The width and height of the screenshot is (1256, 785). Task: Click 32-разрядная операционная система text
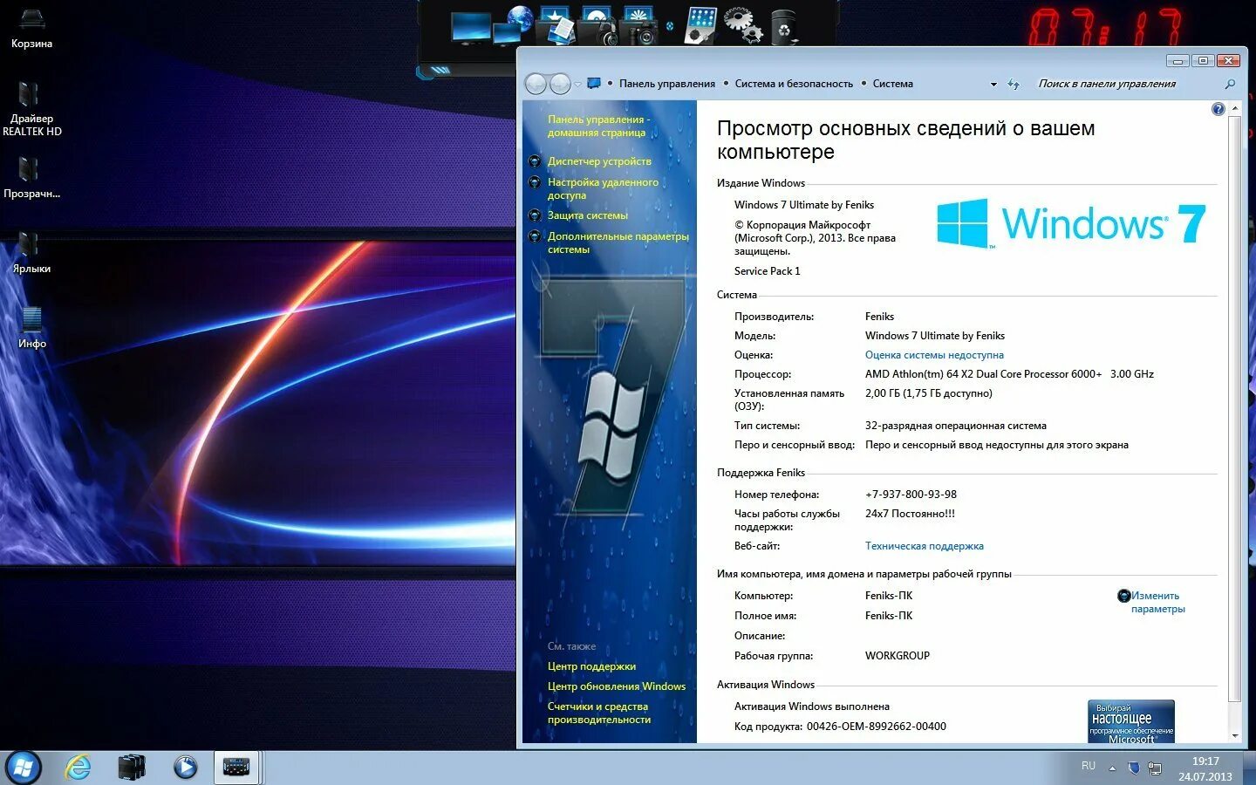955,426
